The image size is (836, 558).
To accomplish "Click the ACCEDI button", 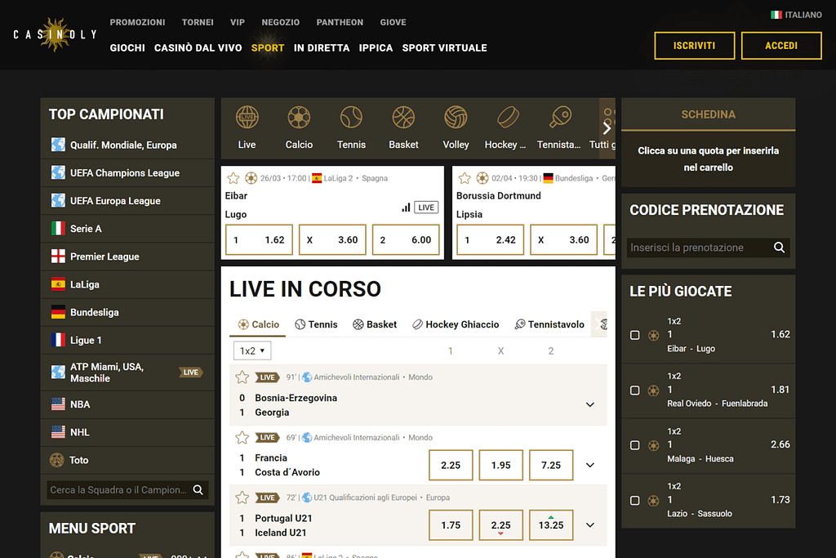I will click(781, 46).
